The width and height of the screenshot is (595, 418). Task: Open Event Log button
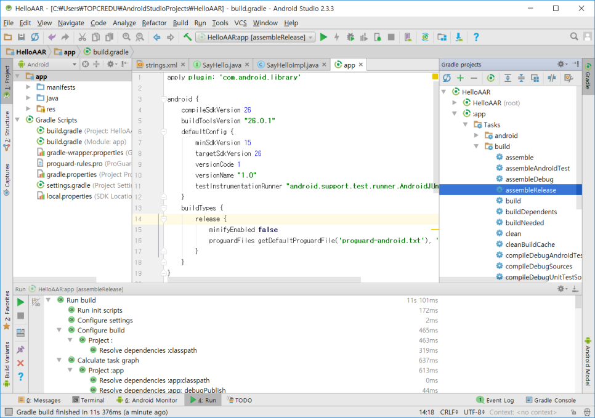click(x=495, y=400)
